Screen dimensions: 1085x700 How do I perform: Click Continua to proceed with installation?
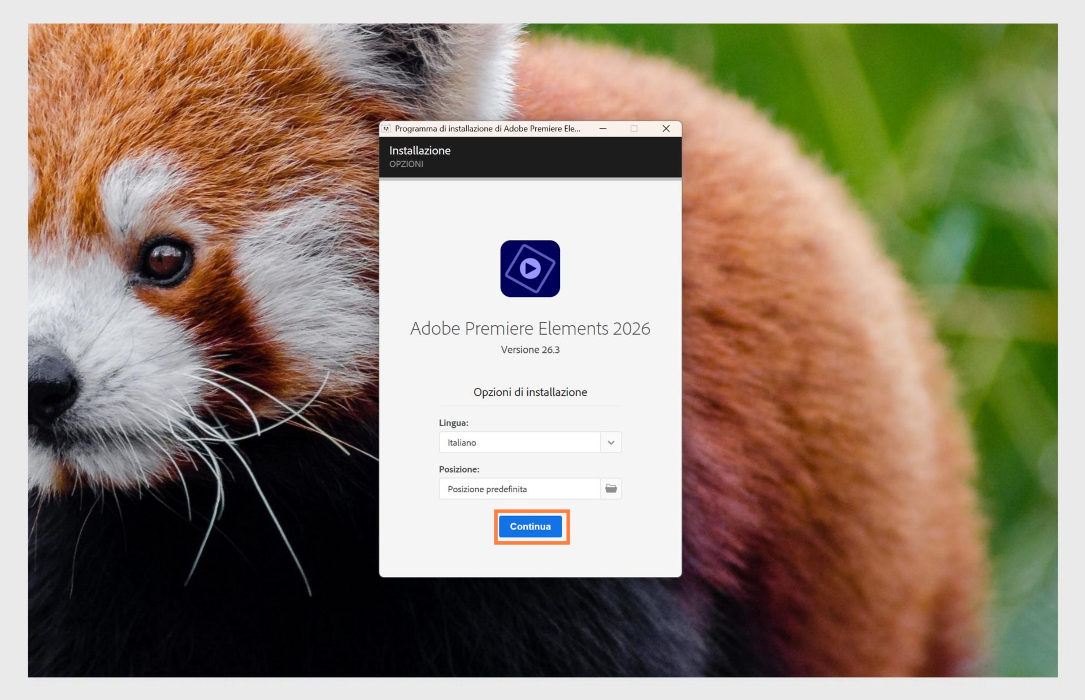[530, 526]
